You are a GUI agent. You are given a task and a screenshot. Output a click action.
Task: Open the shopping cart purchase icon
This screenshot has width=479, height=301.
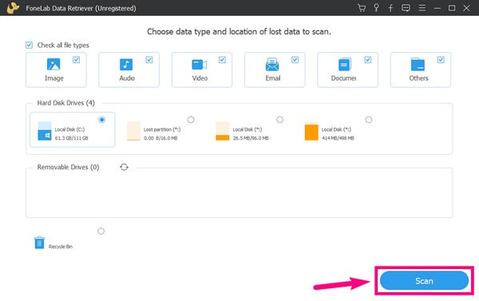(x=362, y=8)
